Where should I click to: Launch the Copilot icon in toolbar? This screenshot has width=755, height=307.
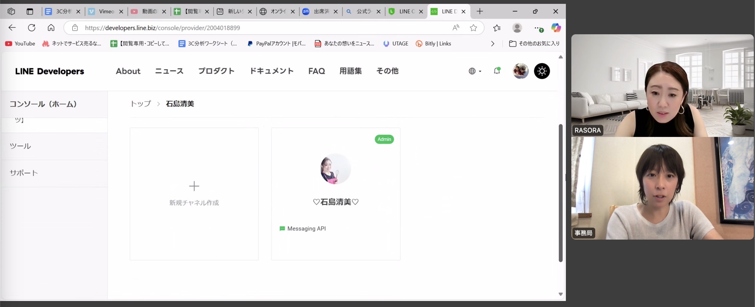tap(556, 28)
